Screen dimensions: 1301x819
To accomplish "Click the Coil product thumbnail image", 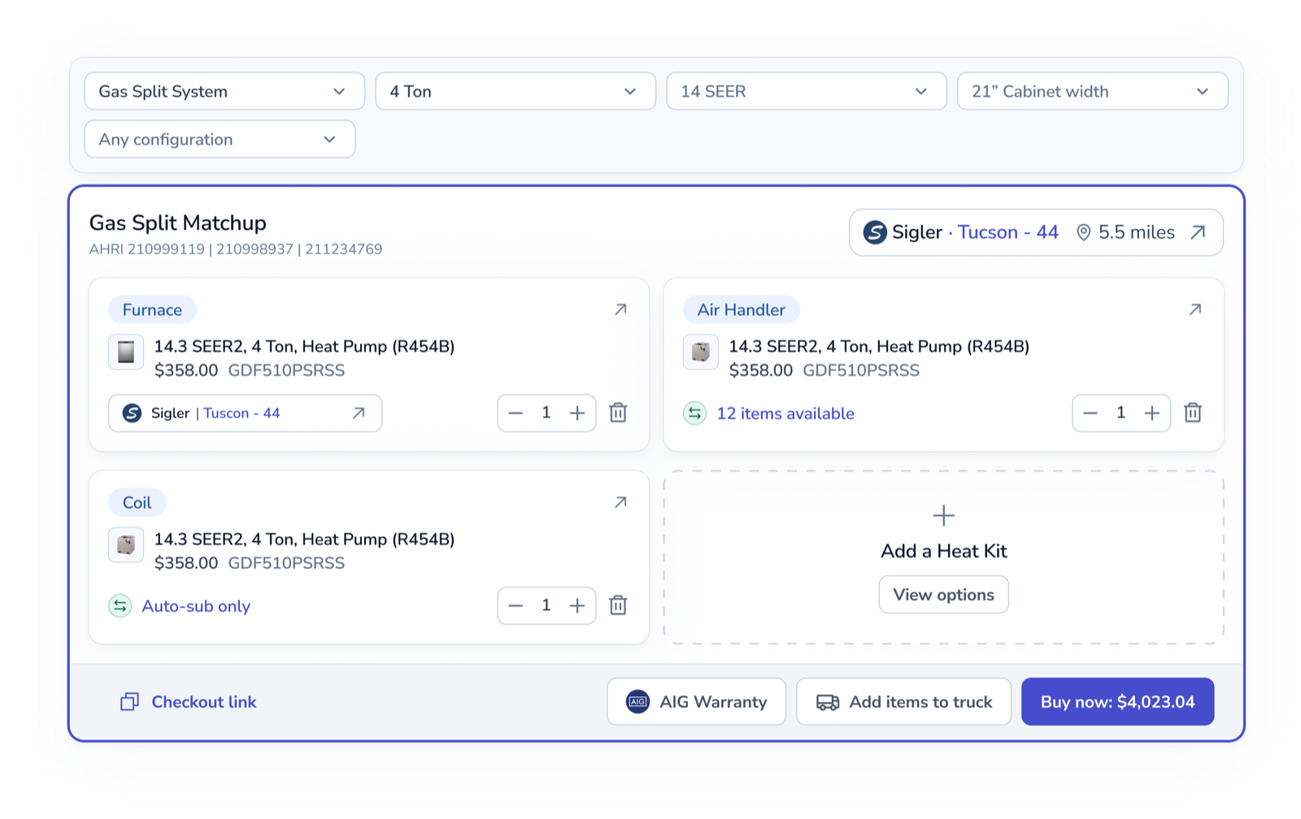I will (x=126, y=544).
